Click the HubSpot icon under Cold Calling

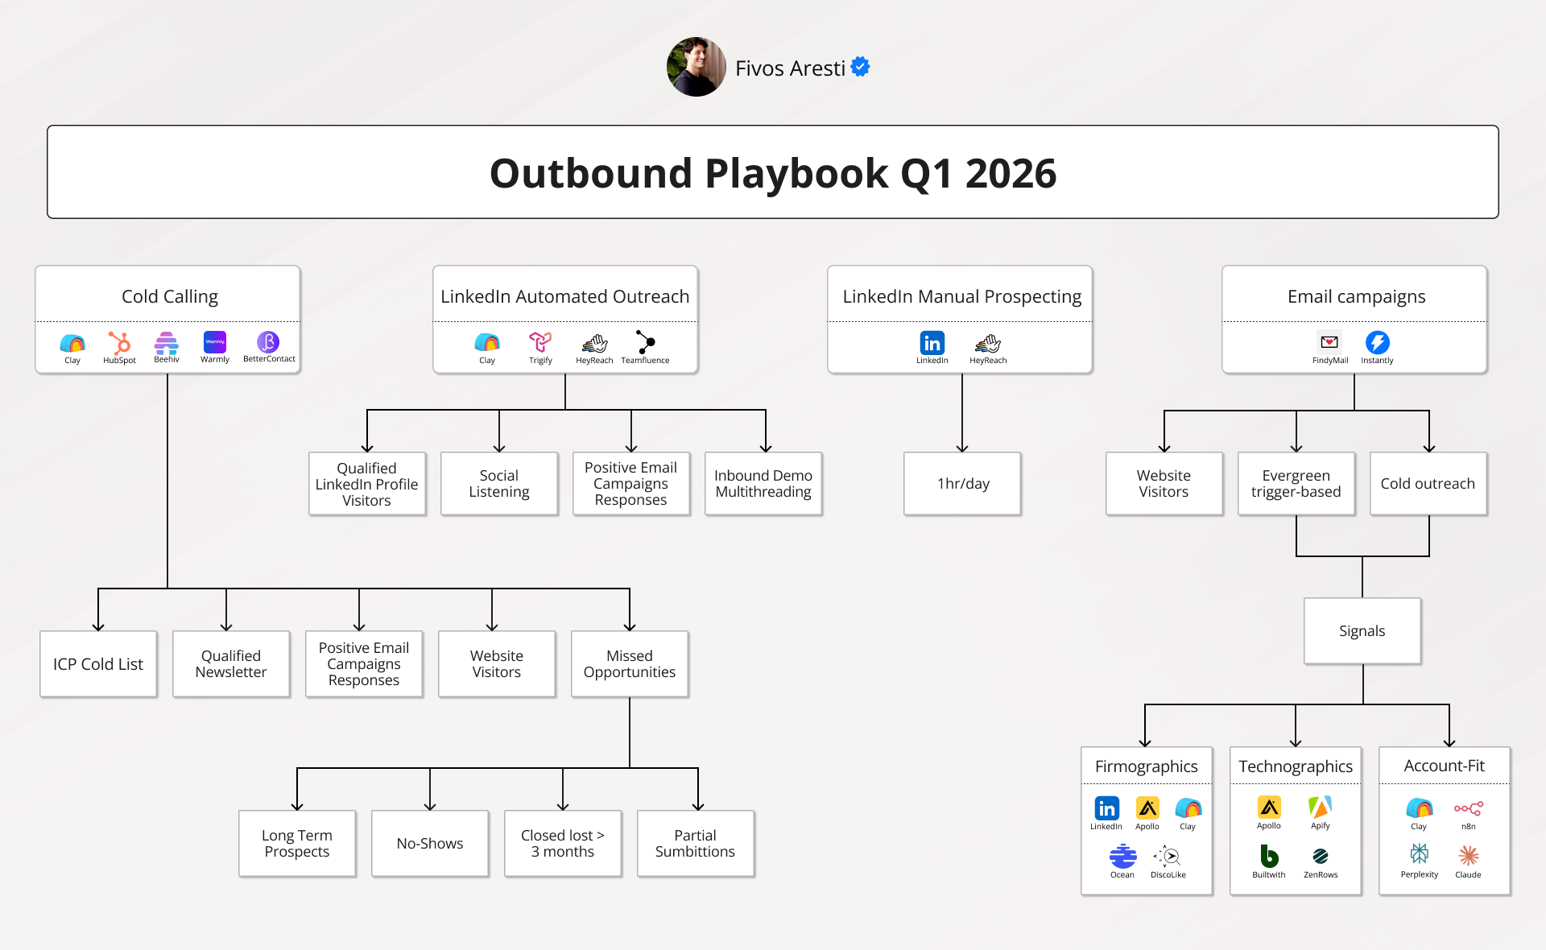click(119, 343)
